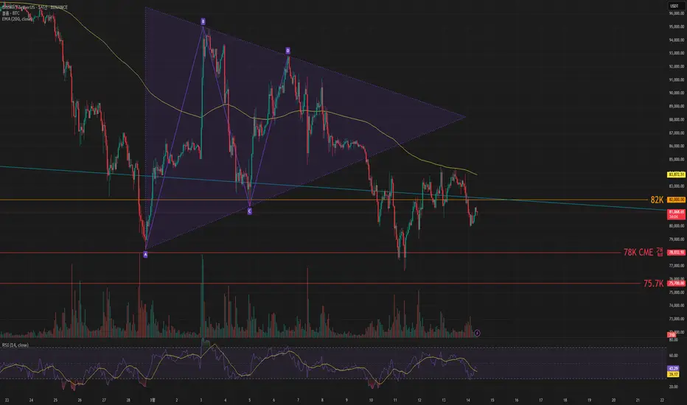Click the red 78,032.10 price tag
Viewport: 687px width, 405px height.
click(x=676, y=253)
